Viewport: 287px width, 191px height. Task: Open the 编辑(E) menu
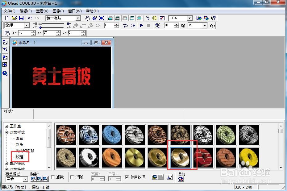26,11
